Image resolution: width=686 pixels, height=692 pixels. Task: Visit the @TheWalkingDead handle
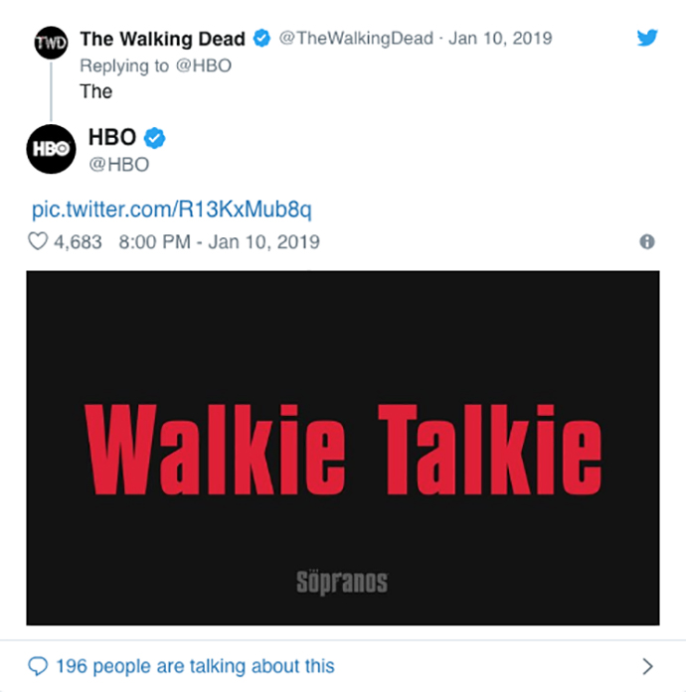356,39
